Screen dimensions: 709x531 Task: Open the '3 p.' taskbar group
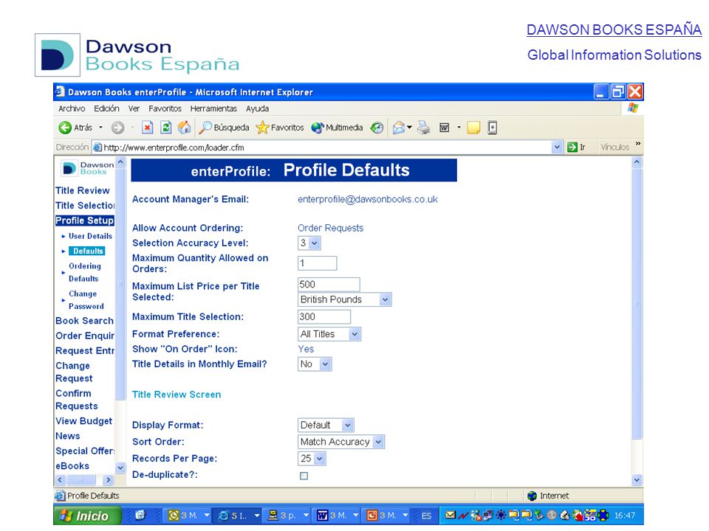click(x=287, y=516)
